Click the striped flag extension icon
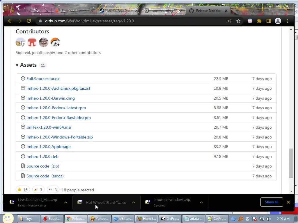The width and height of the screenshot is (298, 223). (250, 21)
